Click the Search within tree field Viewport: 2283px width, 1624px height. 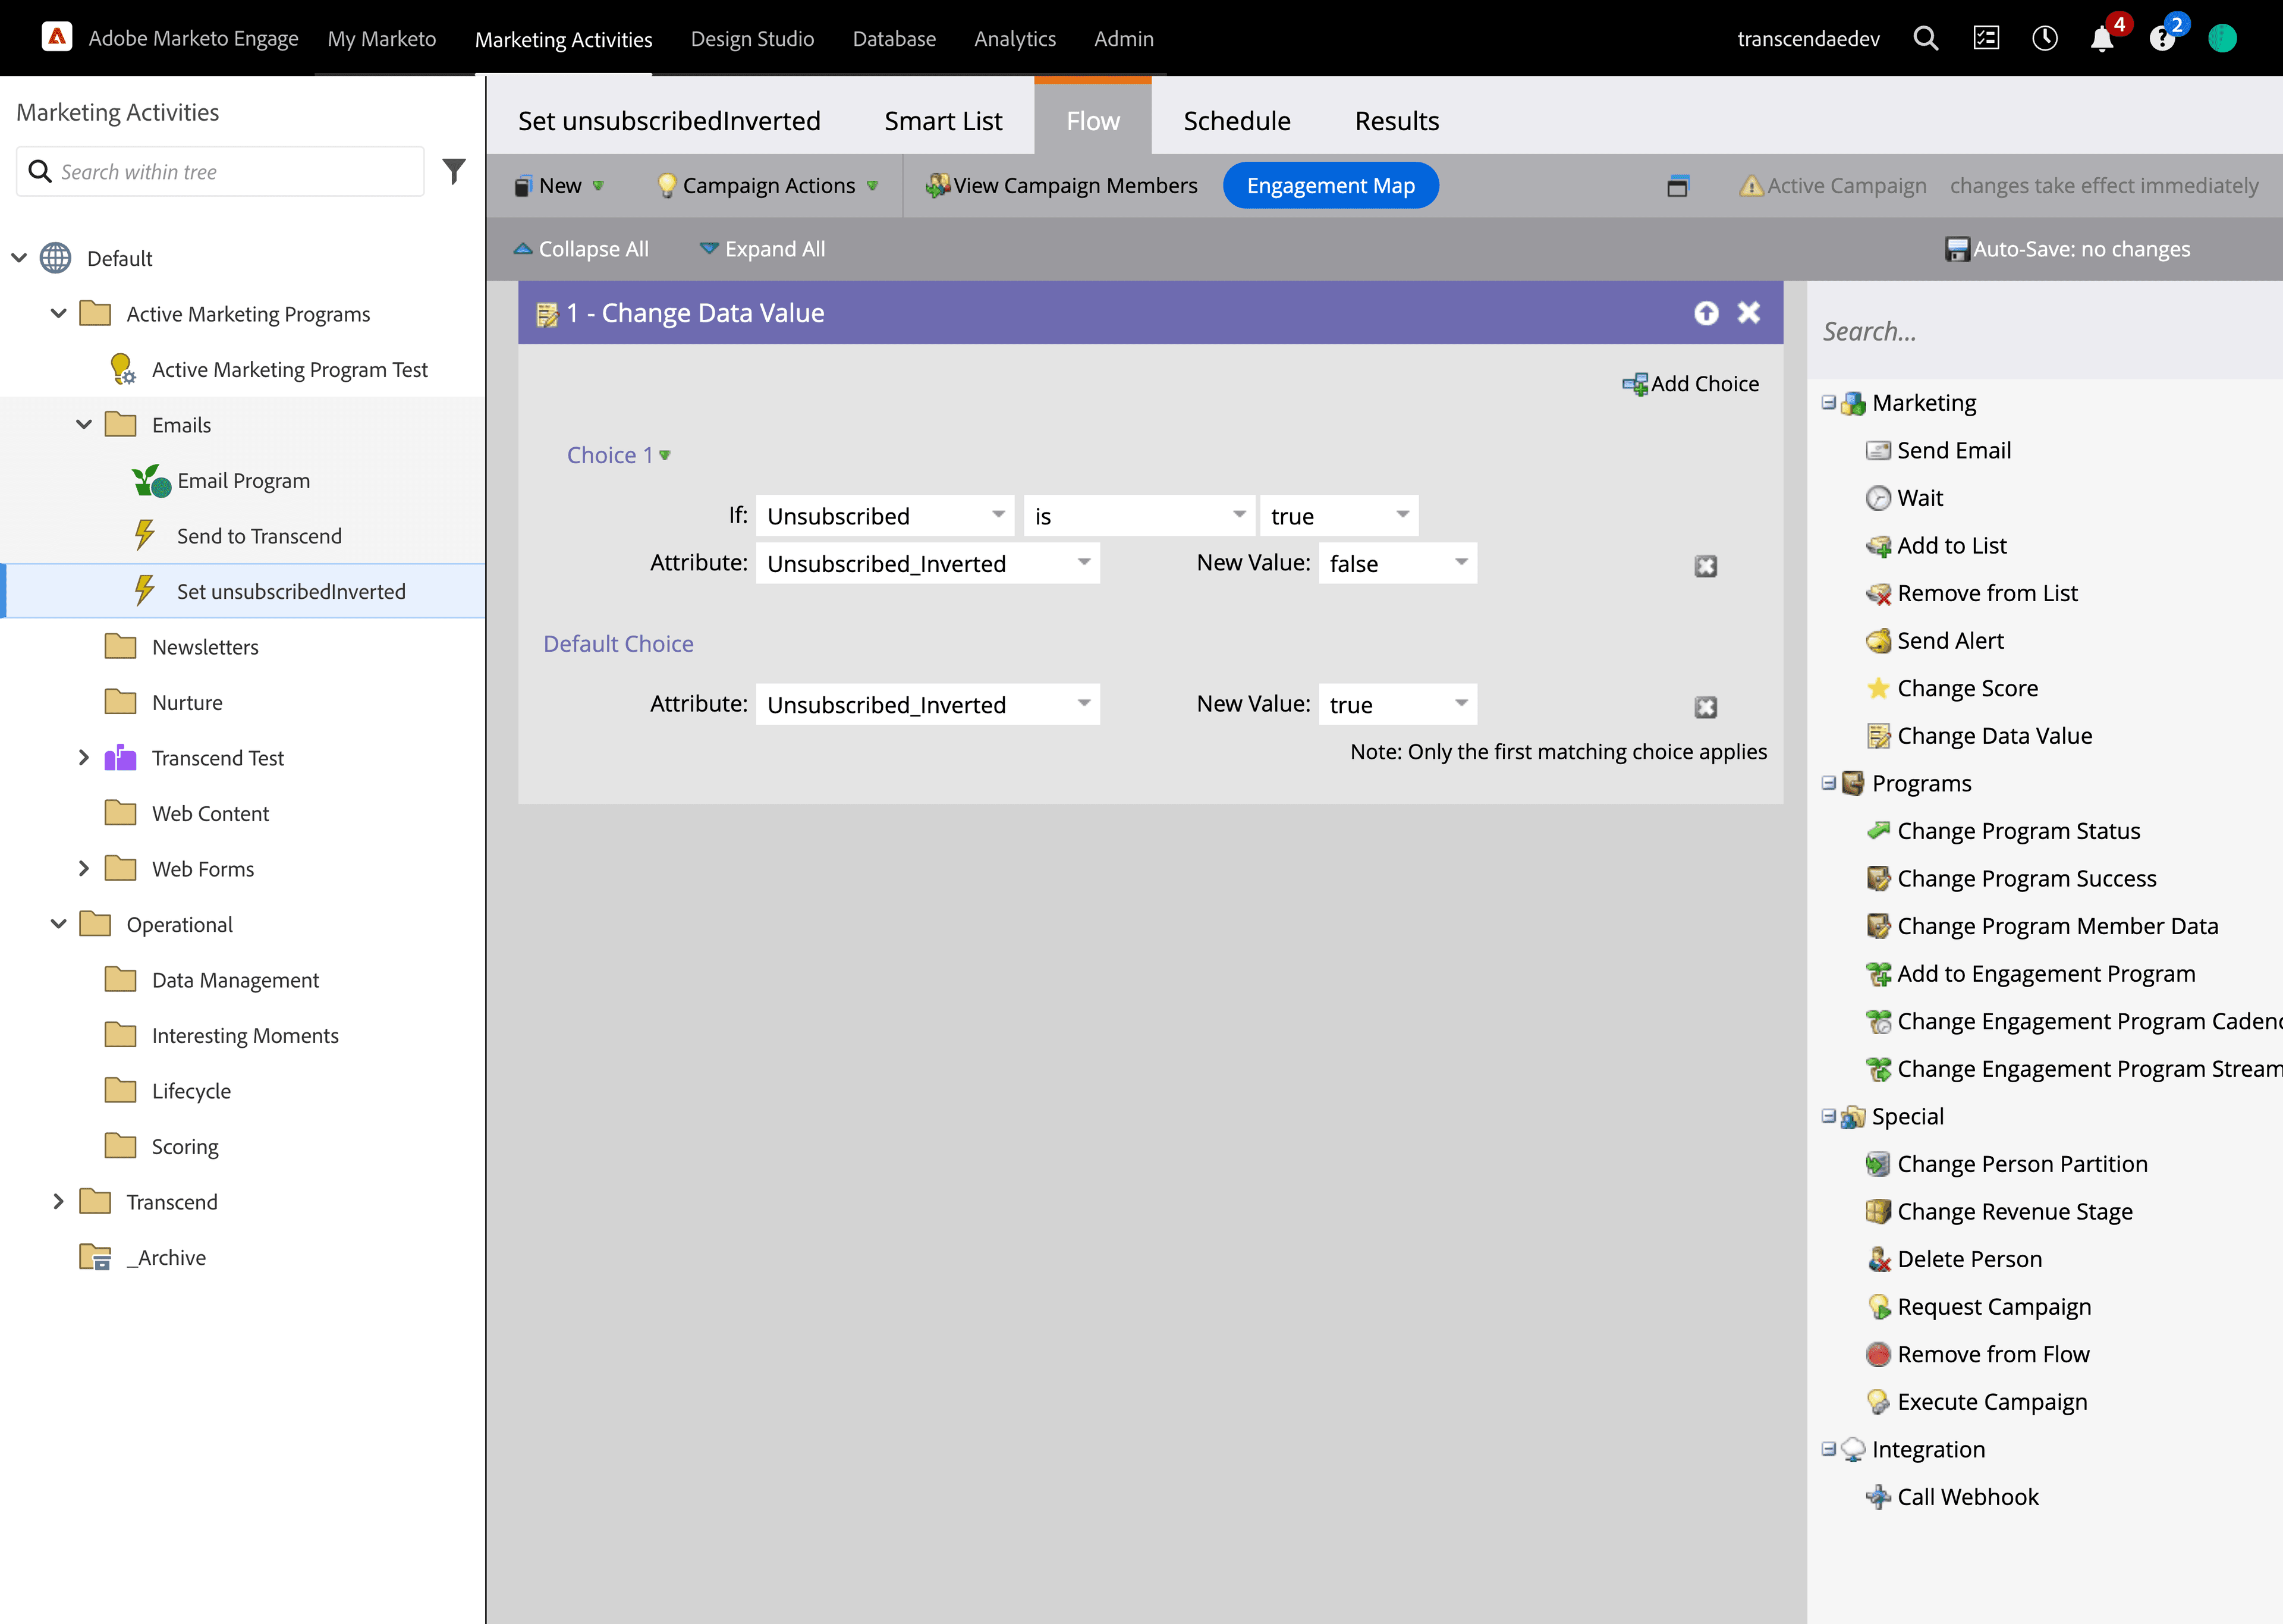pyautogui.click(x=236, y=172)
